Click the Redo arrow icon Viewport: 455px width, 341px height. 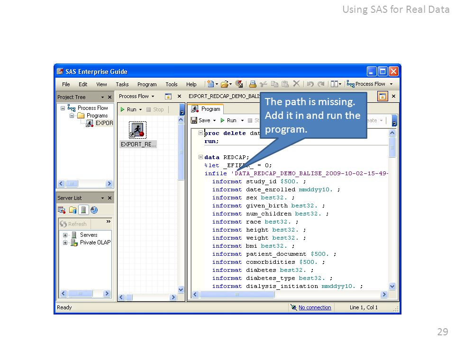321,84
